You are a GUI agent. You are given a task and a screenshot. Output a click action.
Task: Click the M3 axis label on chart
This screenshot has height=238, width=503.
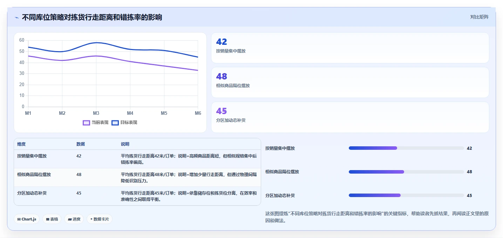point(96,113)
